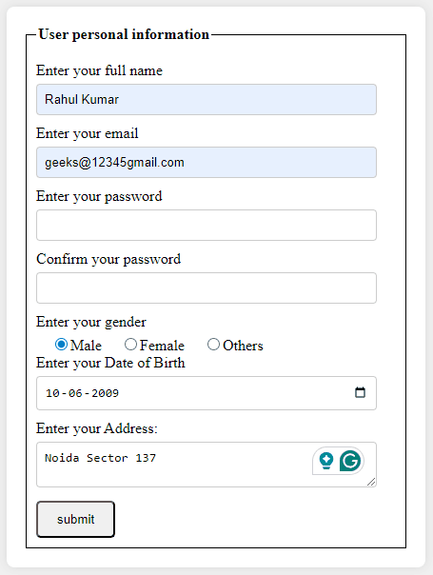The image size is (433, 575).
Task: Click the empty password field
Action: [x=207, y=226]
